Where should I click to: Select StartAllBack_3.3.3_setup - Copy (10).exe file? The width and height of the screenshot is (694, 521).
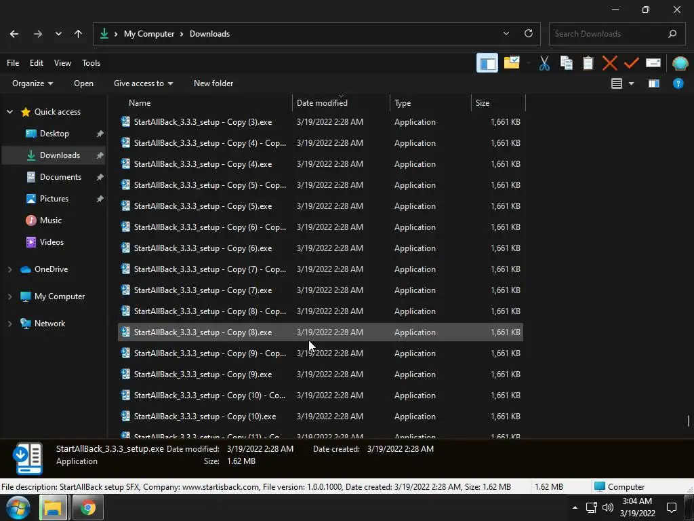point(321,417)
